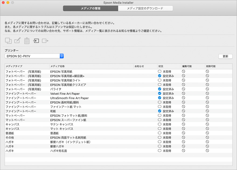Click the duplicate media icon
The image size is (237, 170).
(x=8, y=41)
